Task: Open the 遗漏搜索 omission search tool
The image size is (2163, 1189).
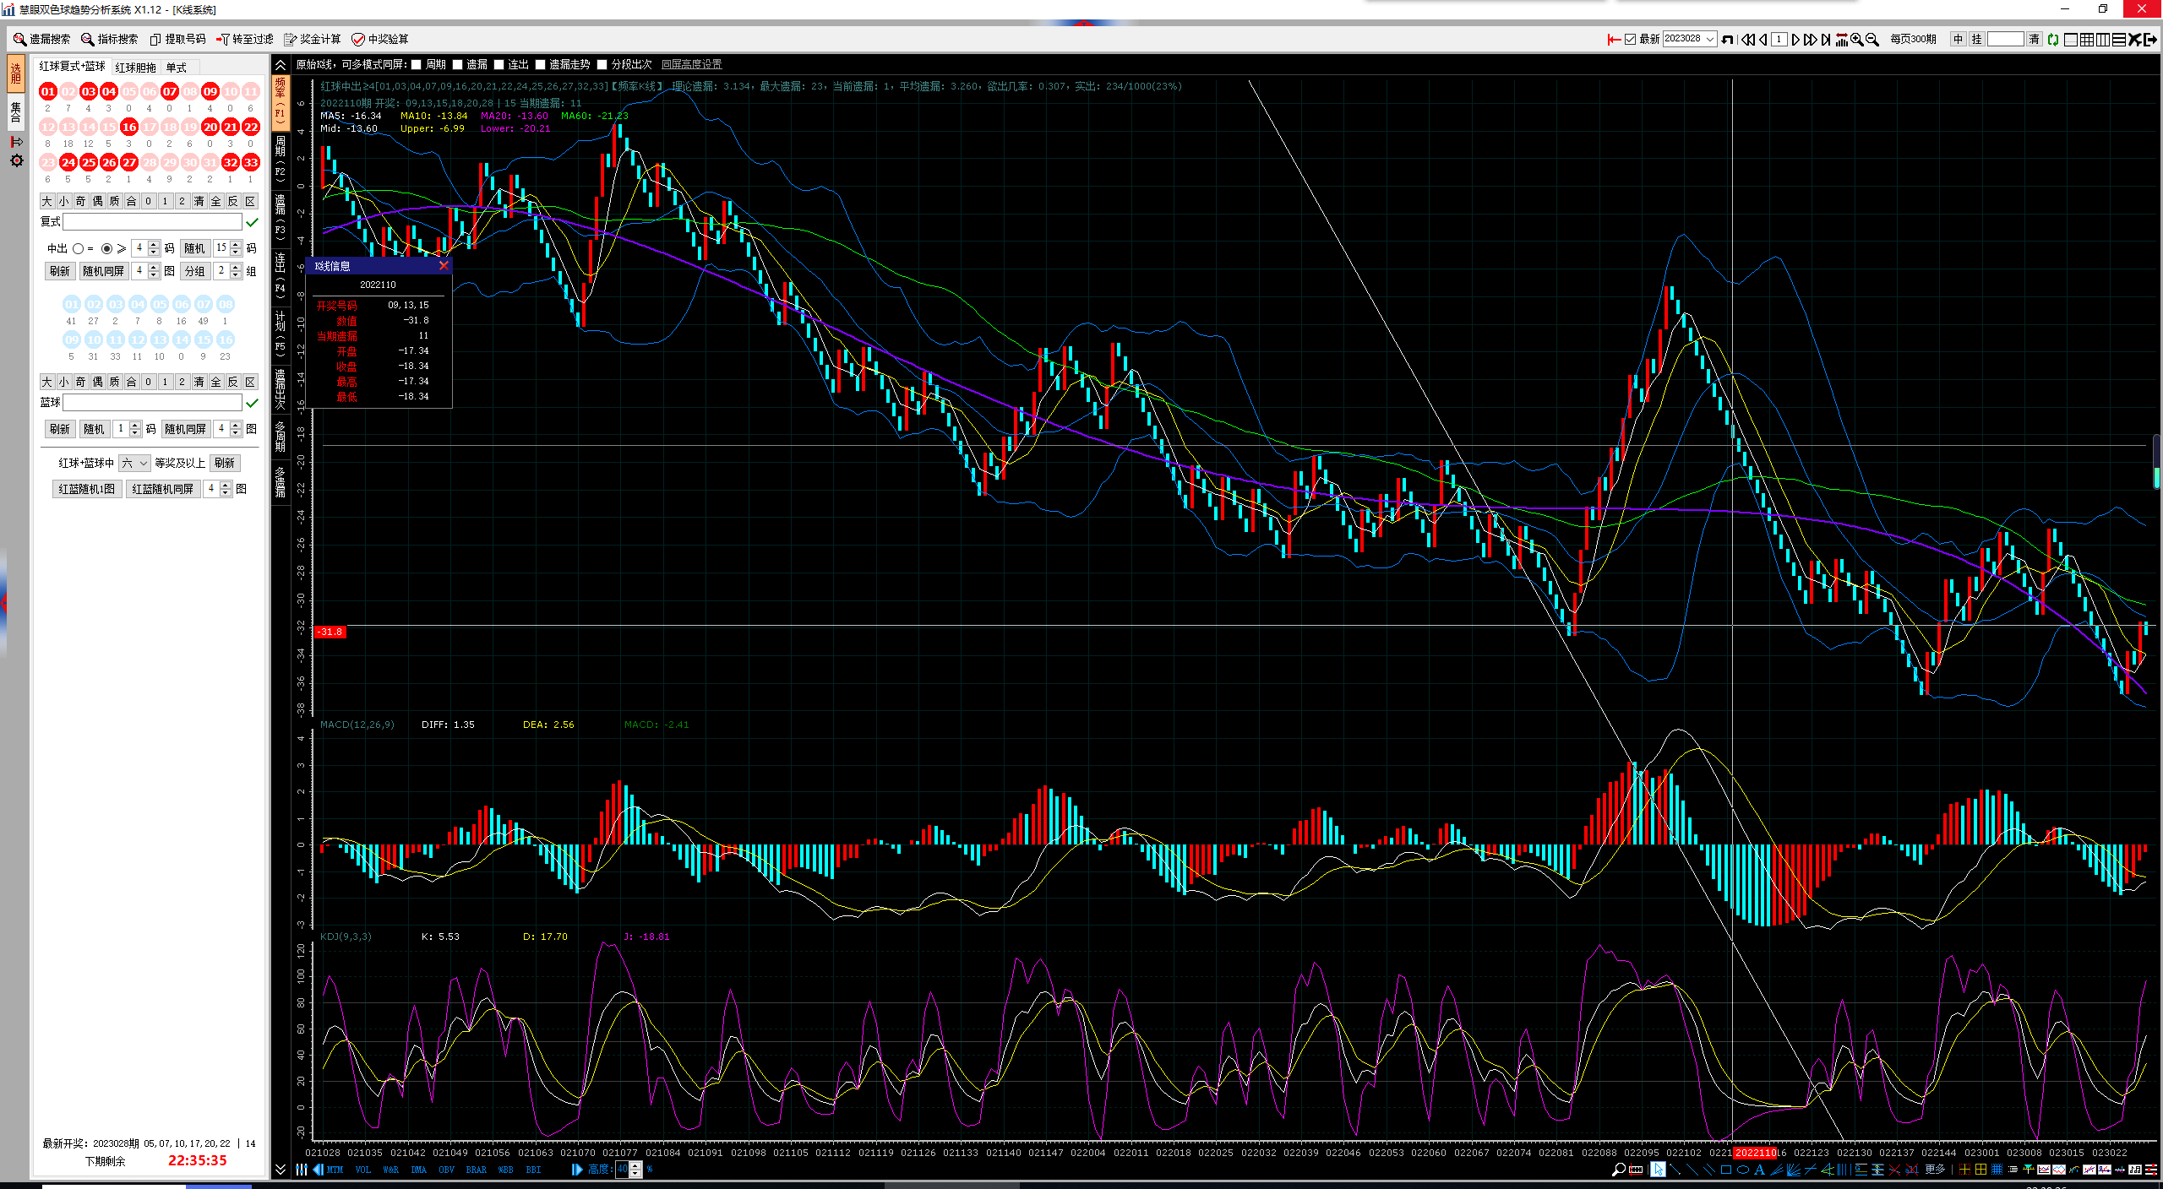Action: coord(42,39)
